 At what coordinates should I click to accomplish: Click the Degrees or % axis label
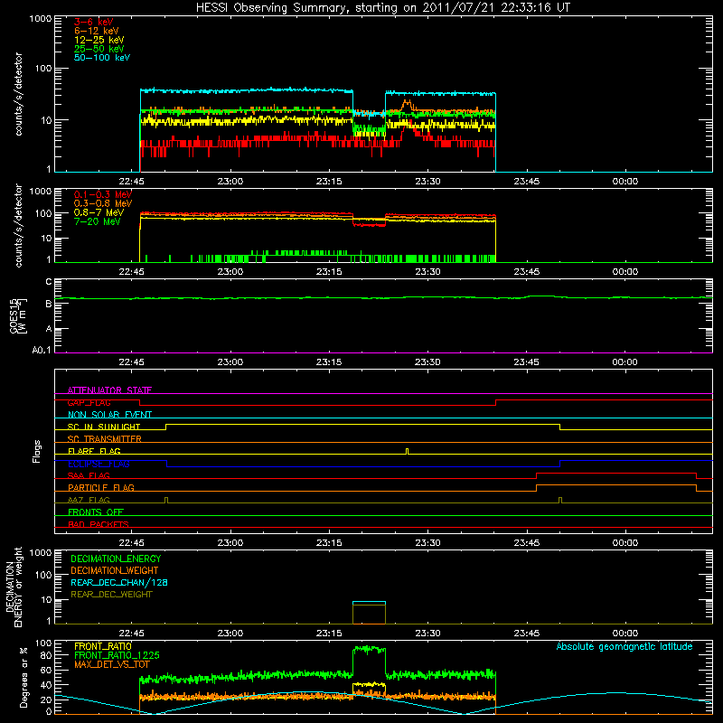pyautogui.click(x=23, y=677)
